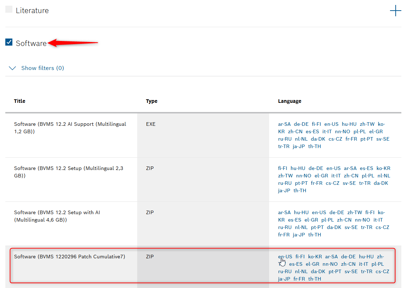
Task: Open the Show filters (0) link text
Action: (x=42, y=68)
